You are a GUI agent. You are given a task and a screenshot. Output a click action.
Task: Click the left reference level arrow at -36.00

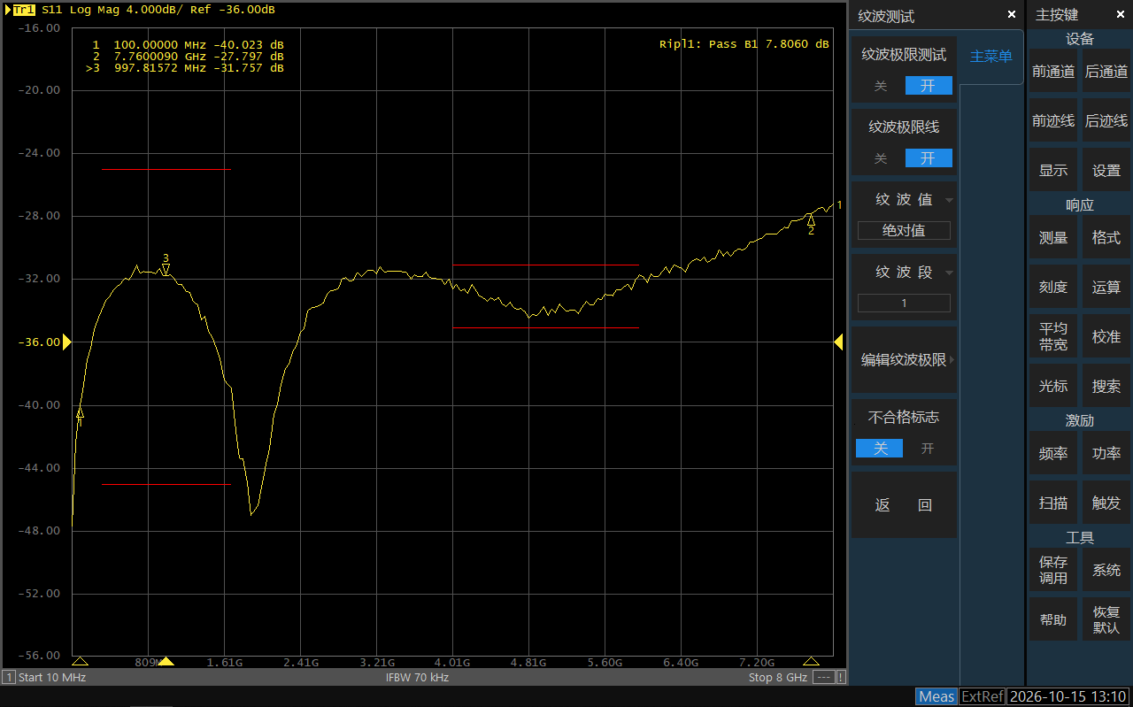[66, 342]
